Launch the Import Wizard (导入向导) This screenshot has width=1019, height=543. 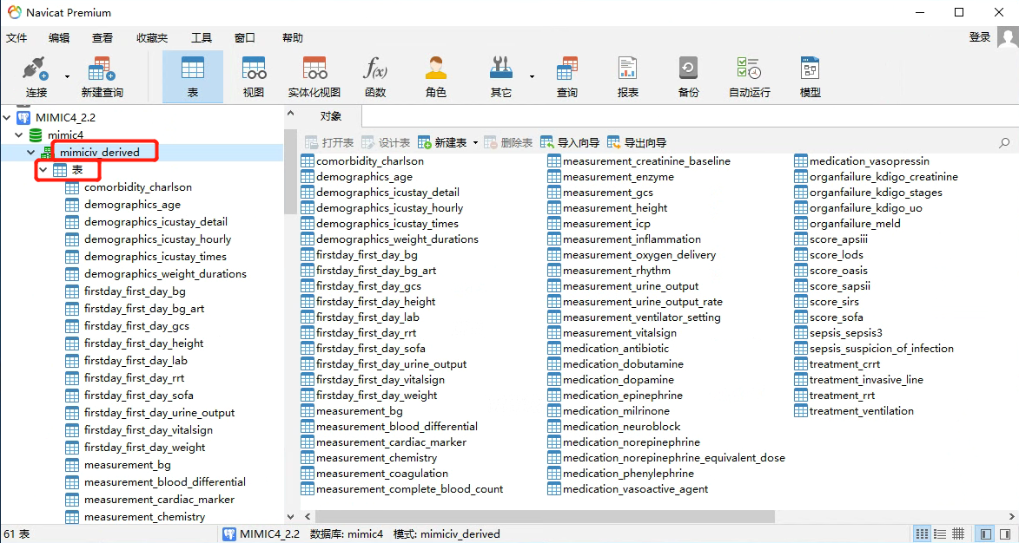point(570,143)
